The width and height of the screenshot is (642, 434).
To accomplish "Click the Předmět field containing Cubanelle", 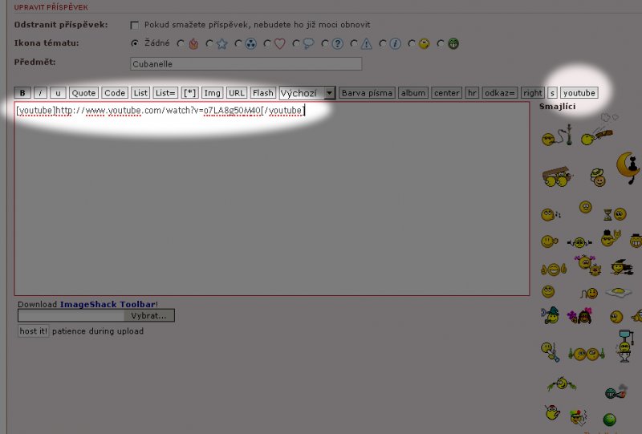I will (246, 63).
